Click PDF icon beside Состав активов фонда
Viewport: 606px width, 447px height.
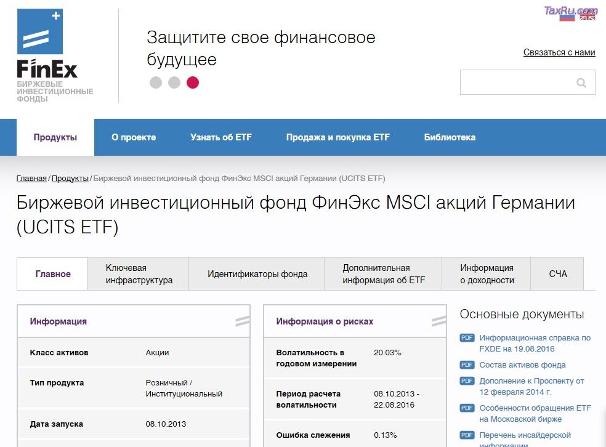(466, 364)
